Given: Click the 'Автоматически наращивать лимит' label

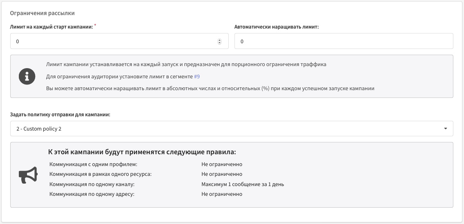Looking at the screenshot, I should click(276, 27).
